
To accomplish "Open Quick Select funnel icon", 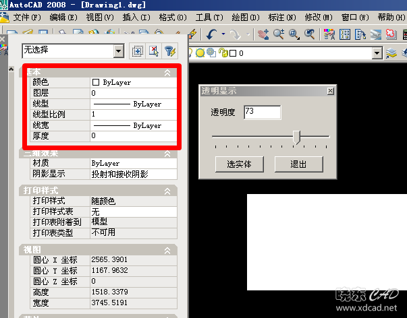I will coord(170,51).
